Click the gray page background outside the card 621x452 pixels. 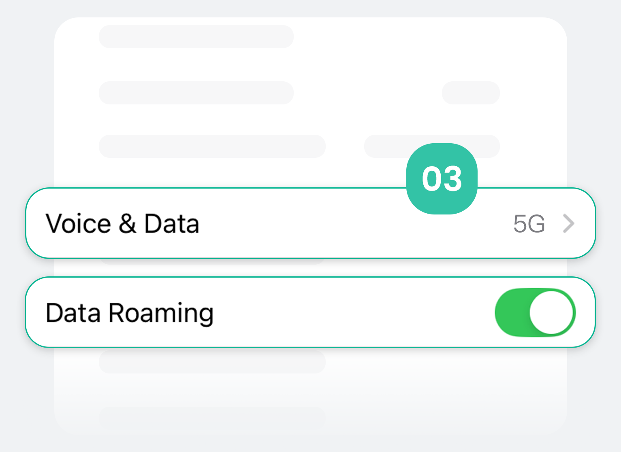point(24,101)
